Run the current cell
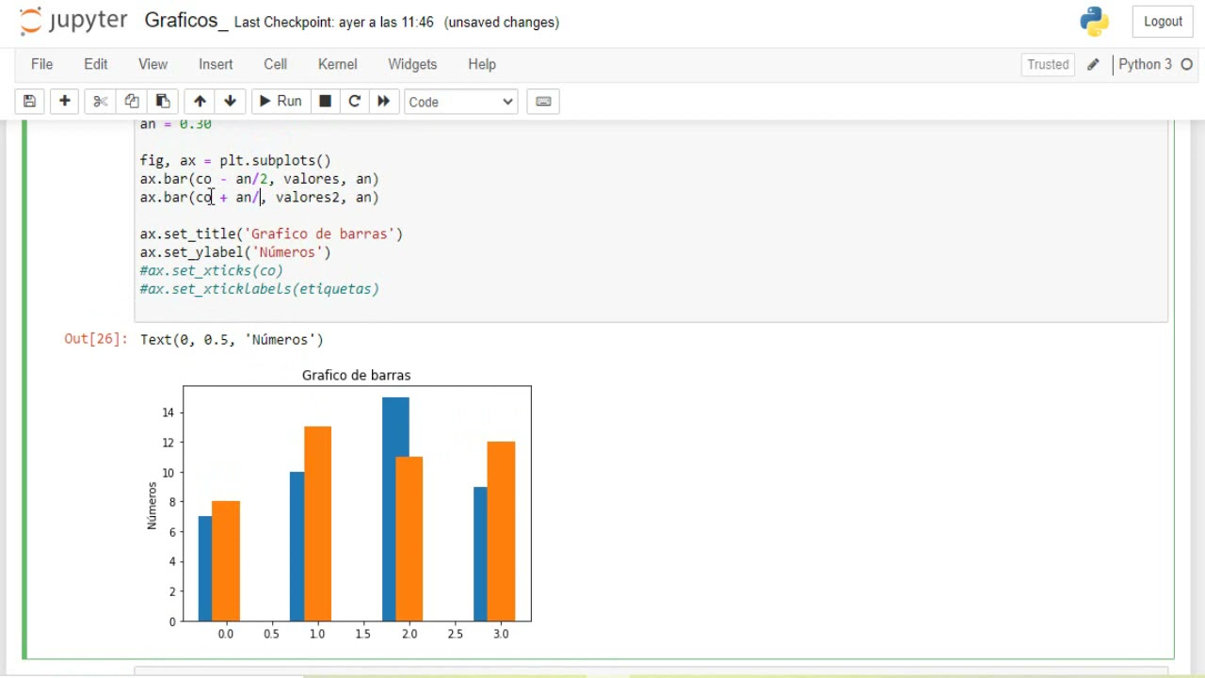 point(280,102)
